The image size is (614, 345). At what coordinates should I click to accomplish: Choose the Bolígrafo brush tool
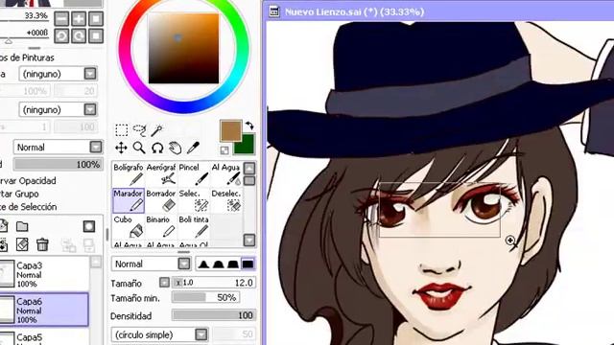(x=128, y=174)
